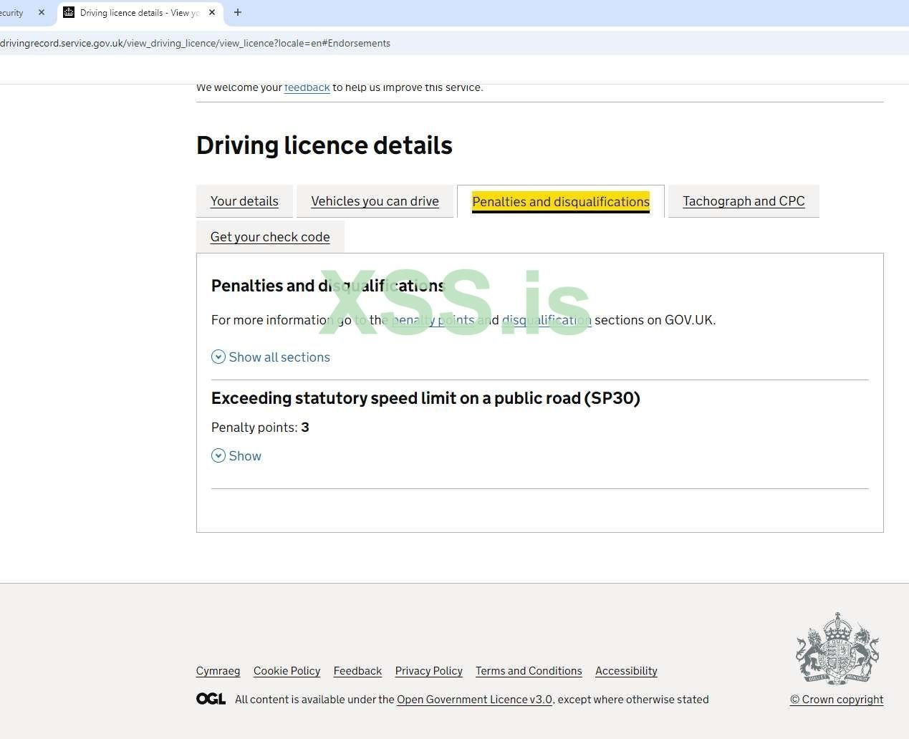Image resolution: width=909 pixels, height=739 pixels.
Task: Open a new browser tab with plus icon
Action: [x=238, y=12]
